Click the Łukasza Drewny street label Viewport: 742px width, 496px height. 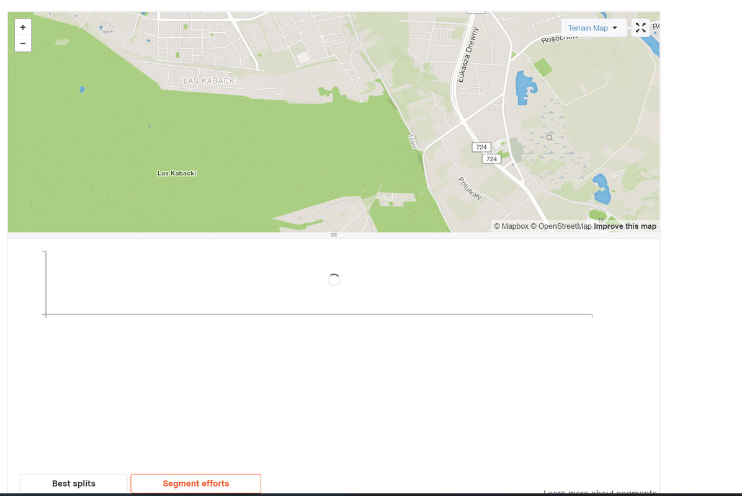[x=468, y=55]
